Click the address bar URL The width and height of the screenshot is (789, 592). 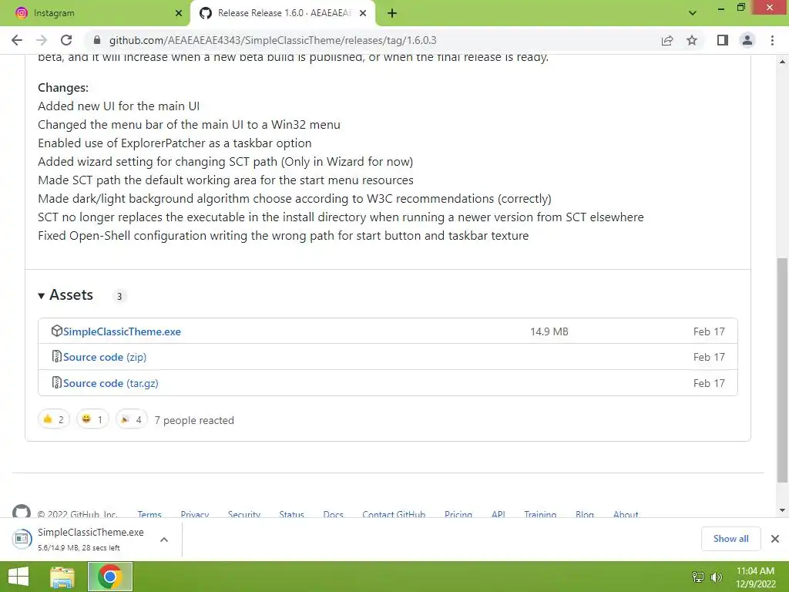pyautogui.click(x=273, y=40)
